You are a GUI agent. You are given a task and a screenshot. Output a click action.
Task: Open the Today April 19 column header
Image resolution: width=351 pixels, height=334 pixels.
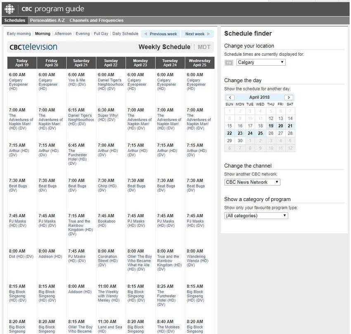22,63
